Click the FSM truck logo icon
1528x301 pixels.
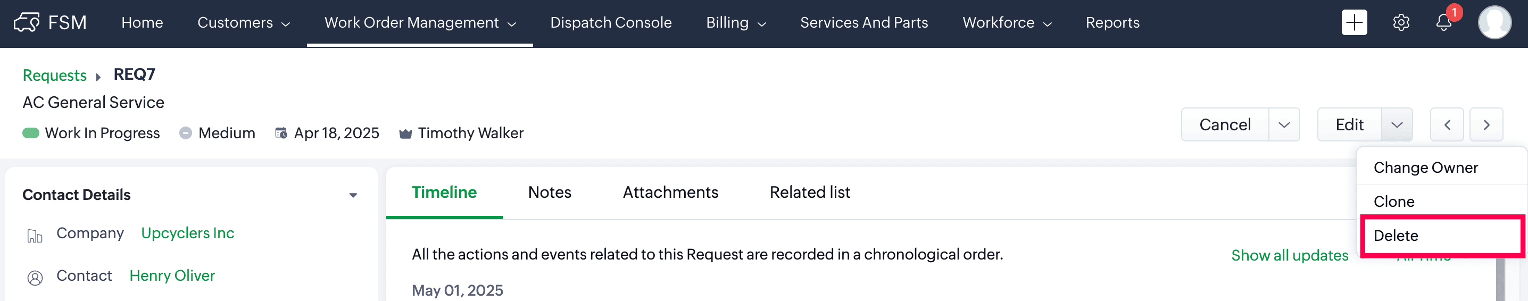click(x=27, y=22)
